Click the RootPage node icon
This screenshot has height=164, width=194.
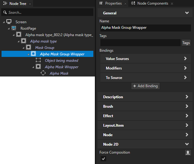[x=14, y=28]
